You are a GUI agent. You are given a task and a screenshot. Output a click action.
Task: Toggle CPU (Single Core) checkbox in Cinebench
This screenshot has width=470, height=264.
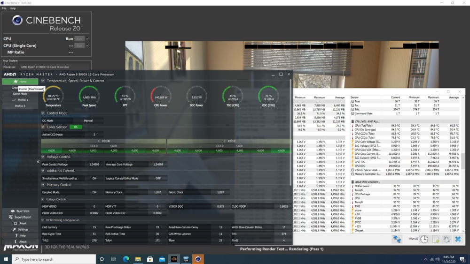click(x=87, y=45)
